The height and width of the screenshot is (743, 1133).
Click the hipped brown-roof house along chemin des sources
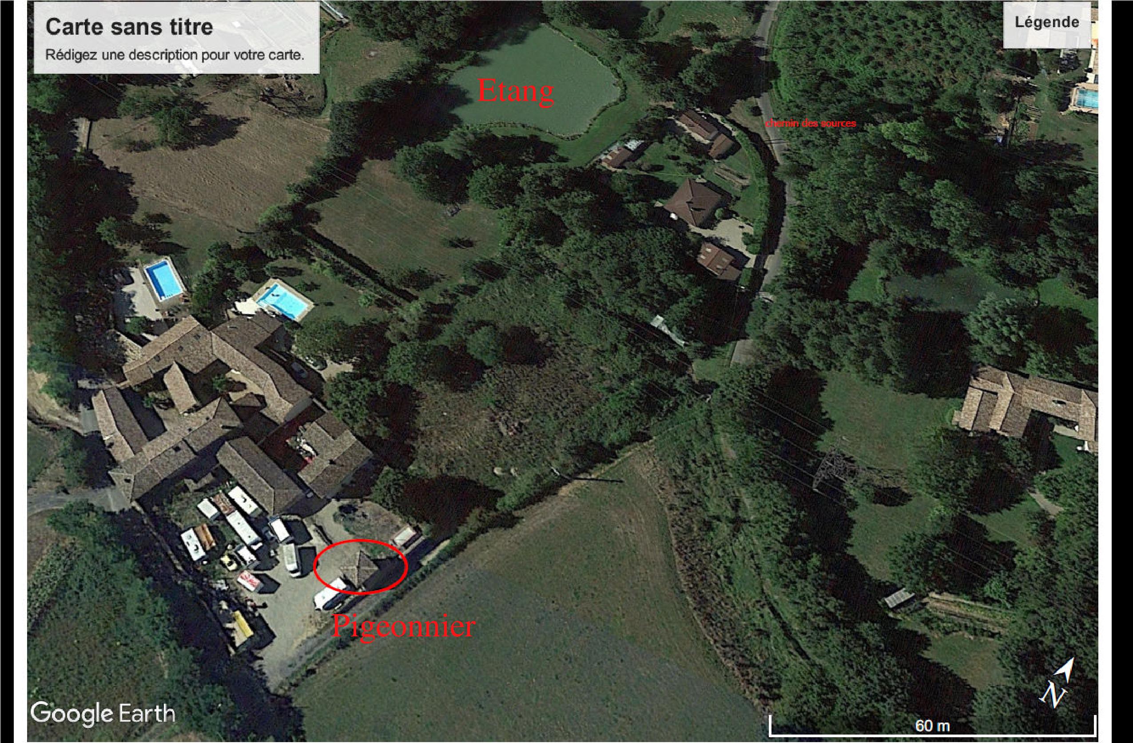(695, 202)
